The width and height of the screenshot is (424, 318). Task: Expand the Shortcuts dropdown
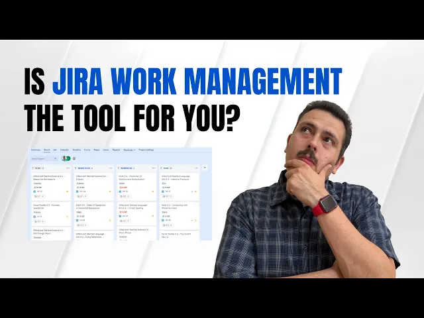coord(129,150)
